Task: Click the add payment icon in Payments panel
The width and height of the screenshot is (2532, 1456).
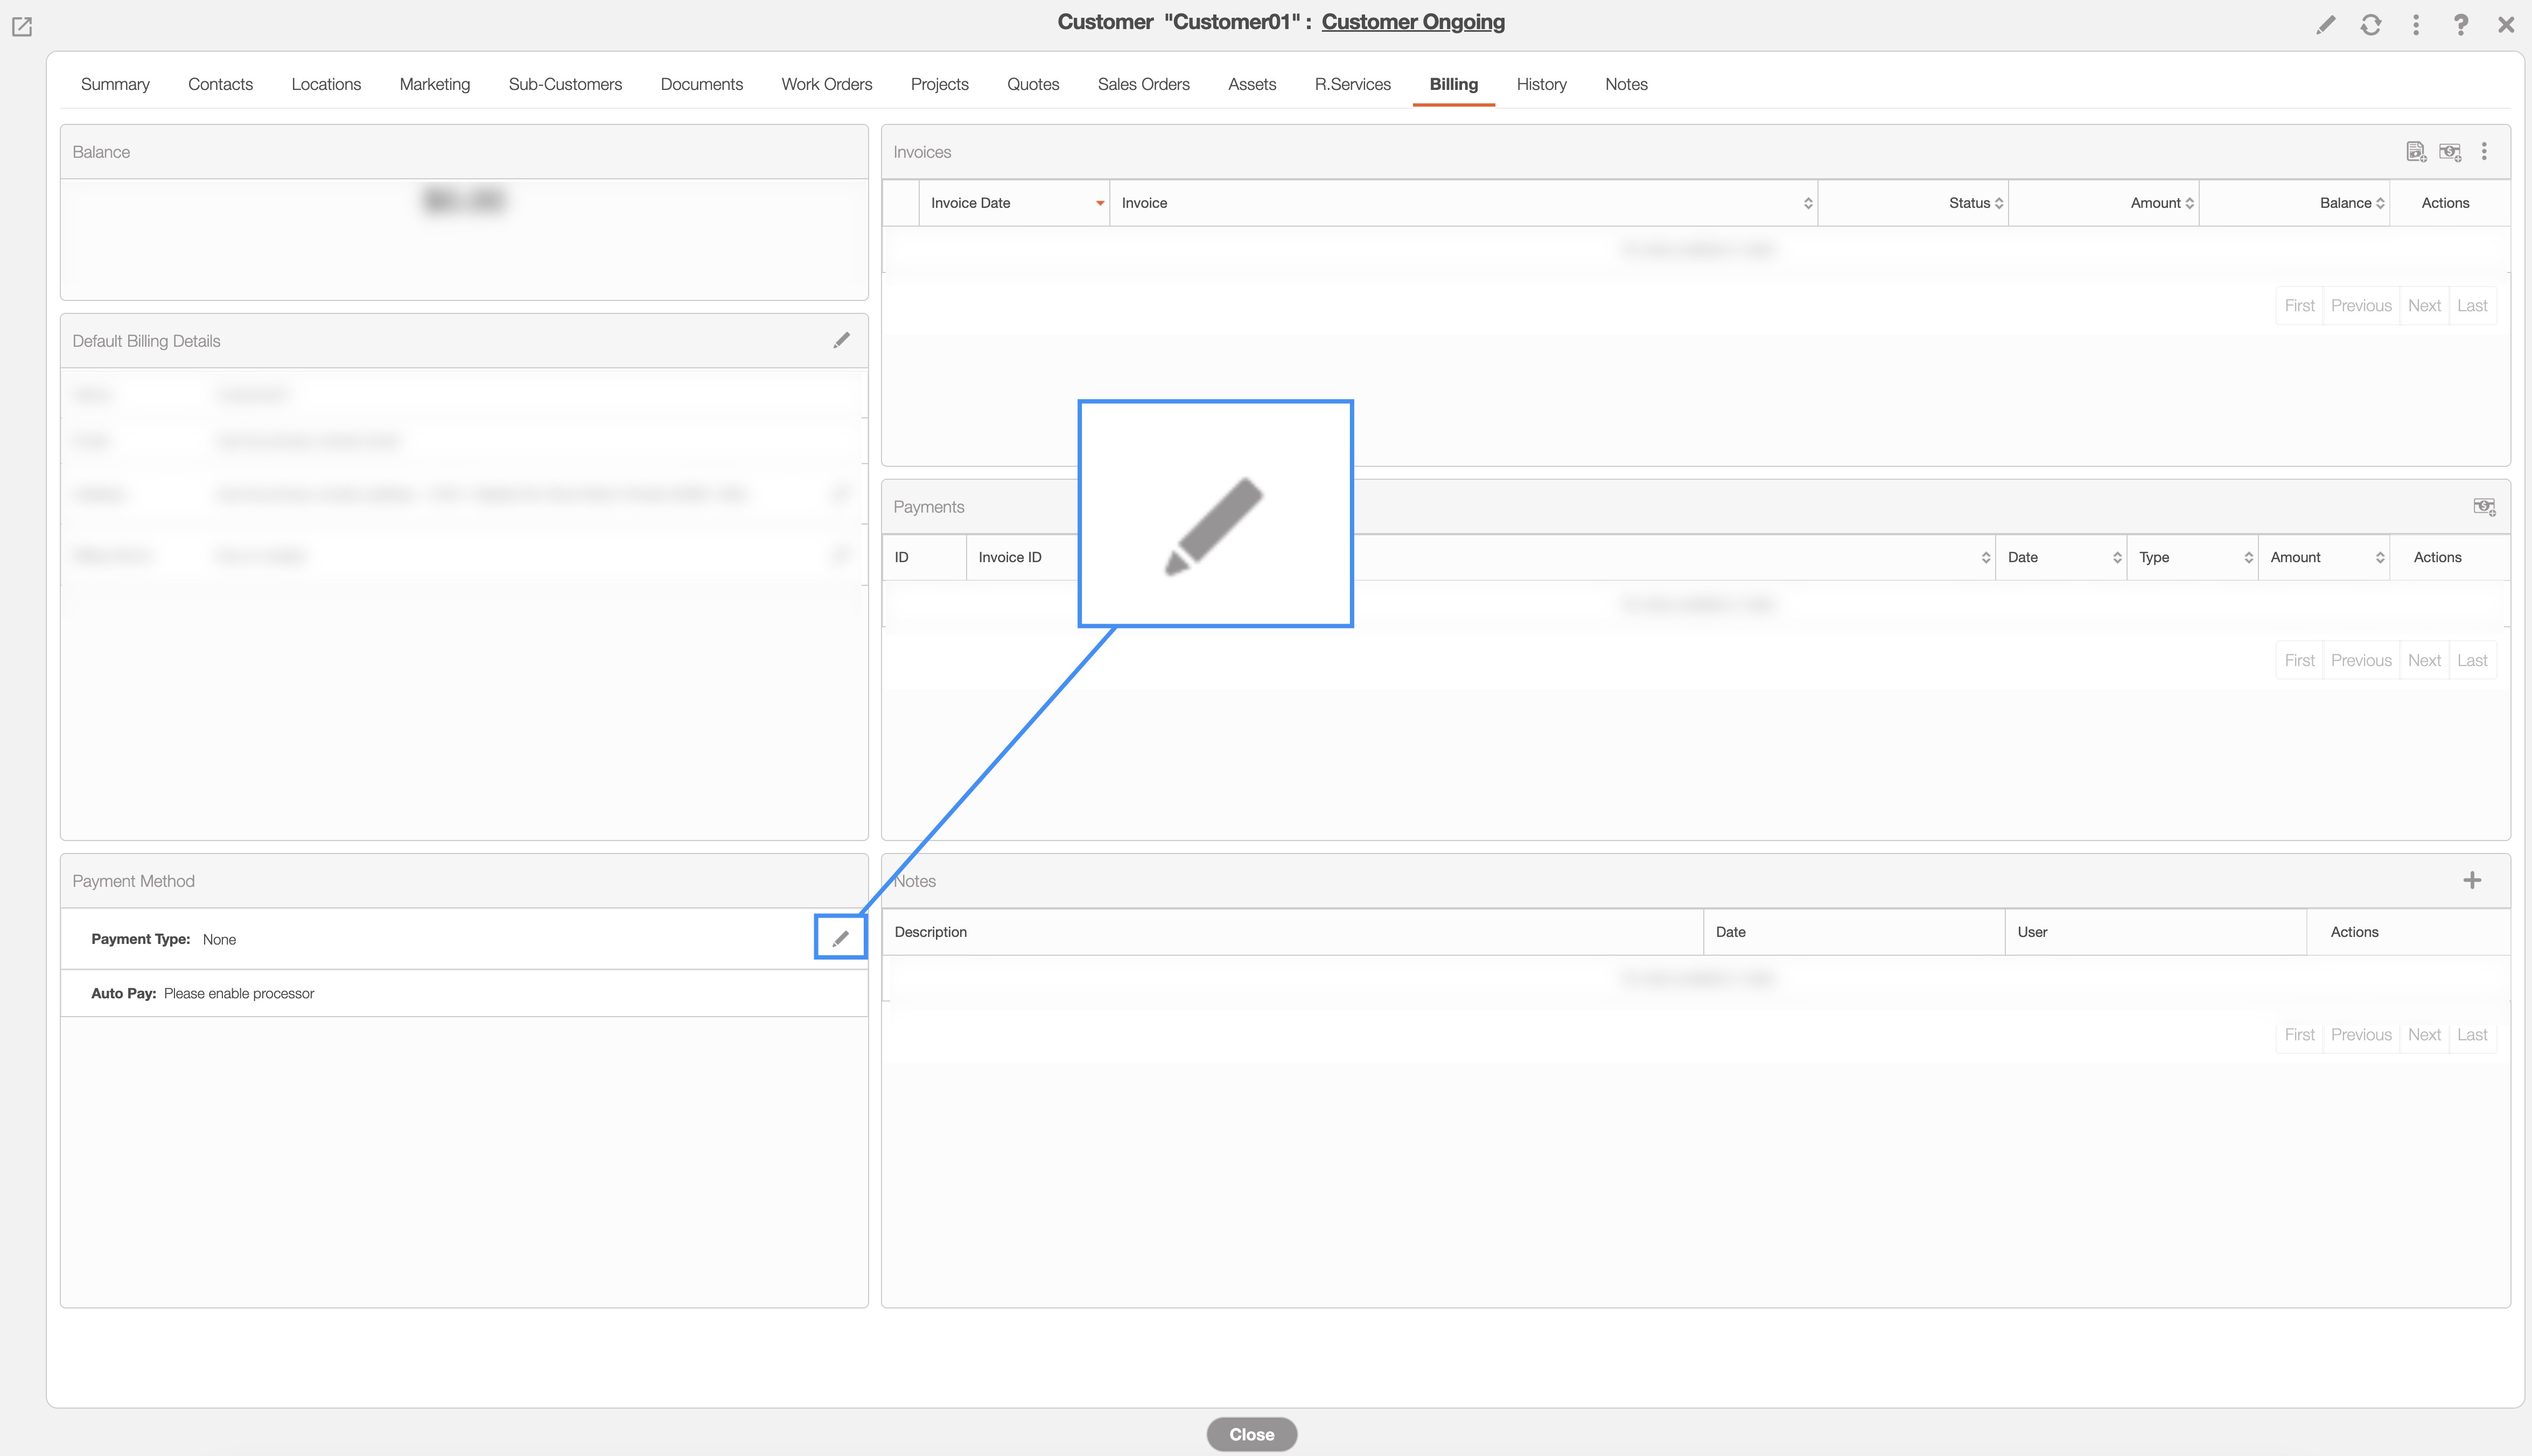Action: [x=2484, y=507]
